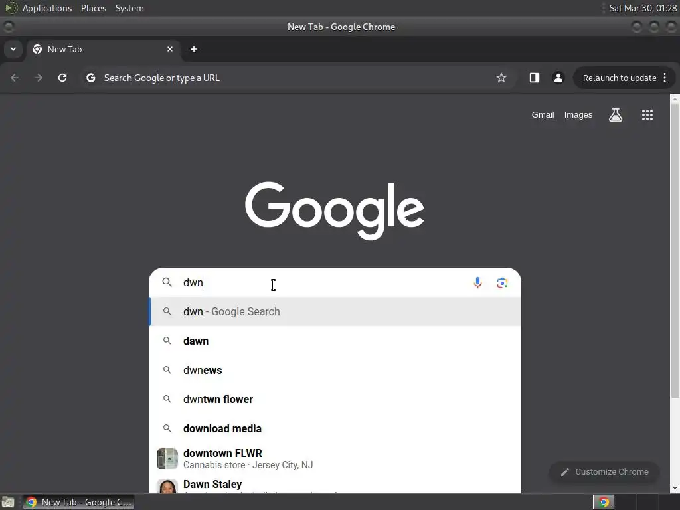Open the side panel icon
The height and width of the screenshot is (510, 680).
coord(535,78)
